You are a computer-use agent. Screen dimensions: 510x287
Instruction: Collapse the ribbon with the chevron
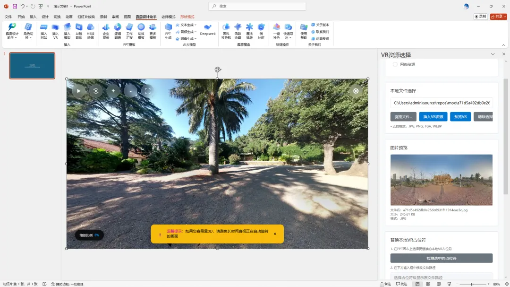503,45
